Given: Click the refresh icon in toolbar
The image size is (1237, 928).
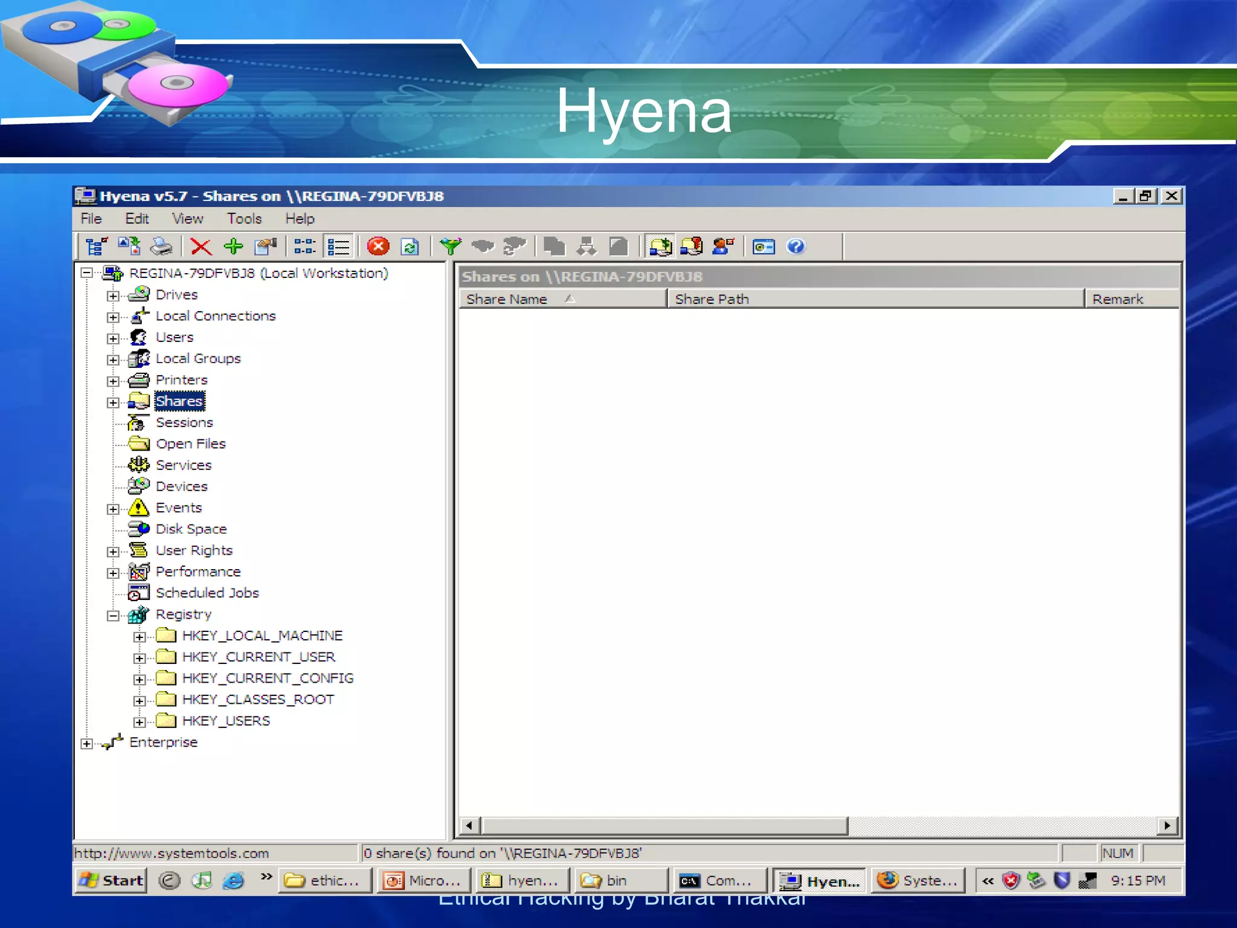Looking at the screenshot, I should point(410,246).
